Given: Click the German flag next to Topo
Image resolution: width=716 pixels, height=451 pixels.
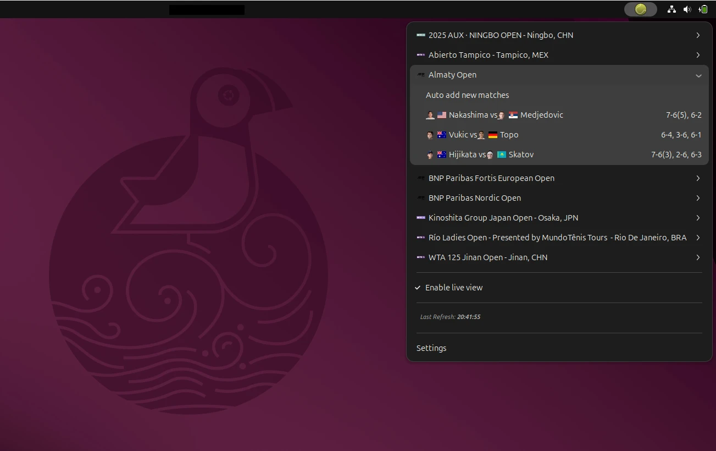Looking at the screenshot, I should 492,134.
